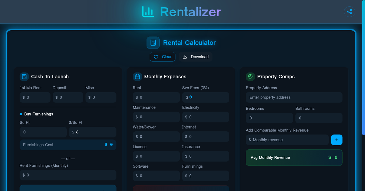Click the Internet expense field
The width and height of the screenshot is (365, 191).
coord(206,137)
